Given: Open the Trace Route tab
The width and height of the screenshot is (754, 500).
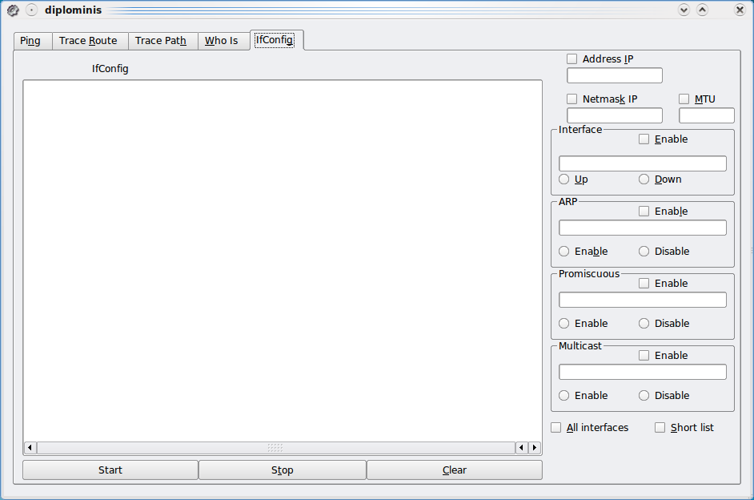Looking at the screenshot, I should point(89,41).
